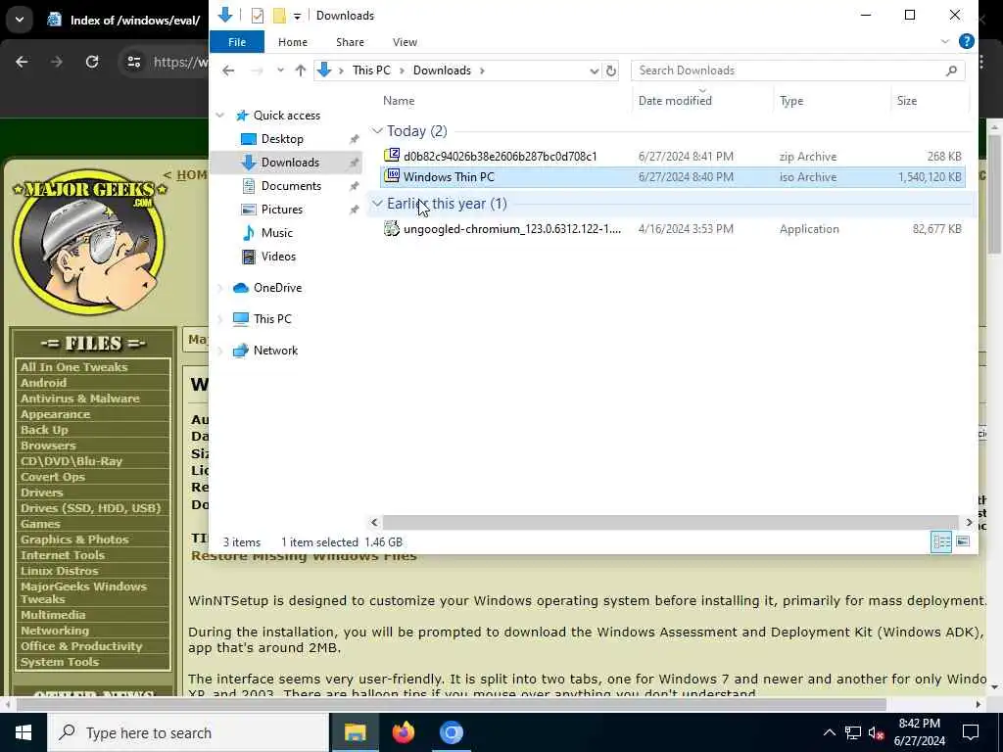Collapse the Earlier this year group
Screen dimensions: 1003x752
[x=377, y=204]
